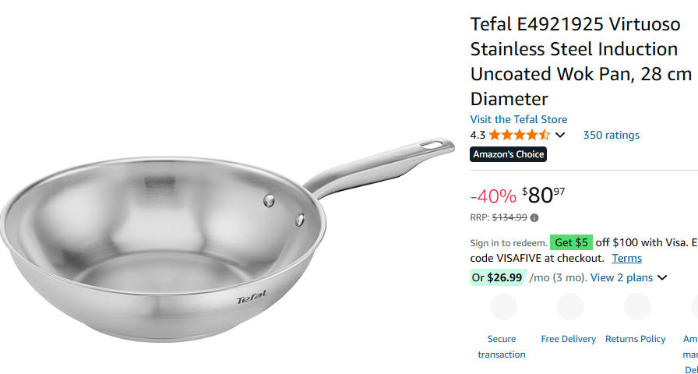Screen dimensions: 698x374
Task: Click the Tefal Virtuoso product title
Action: [580, 62]
